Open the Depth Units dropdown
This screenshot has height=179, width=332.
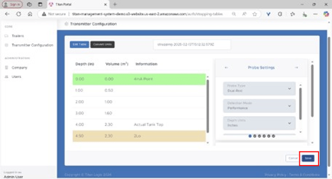(259, 123)
